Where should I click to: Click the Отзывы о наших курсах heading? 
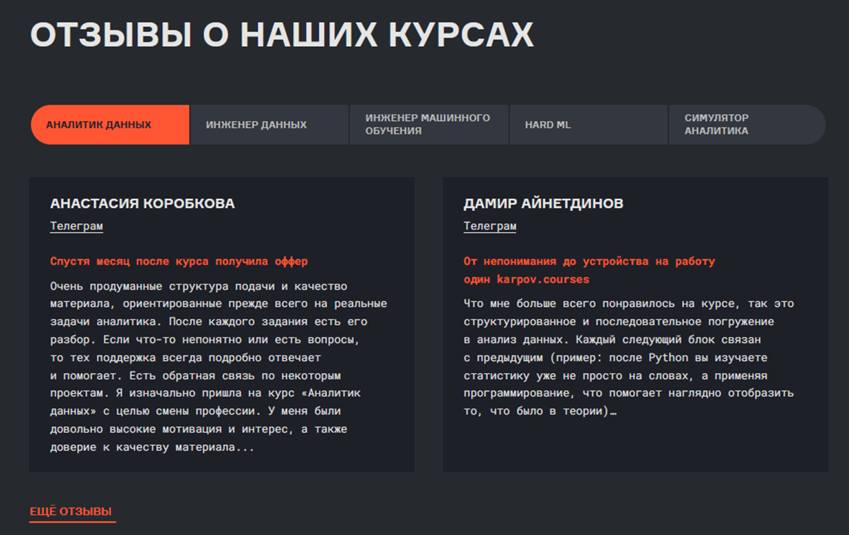pos(281,35)
